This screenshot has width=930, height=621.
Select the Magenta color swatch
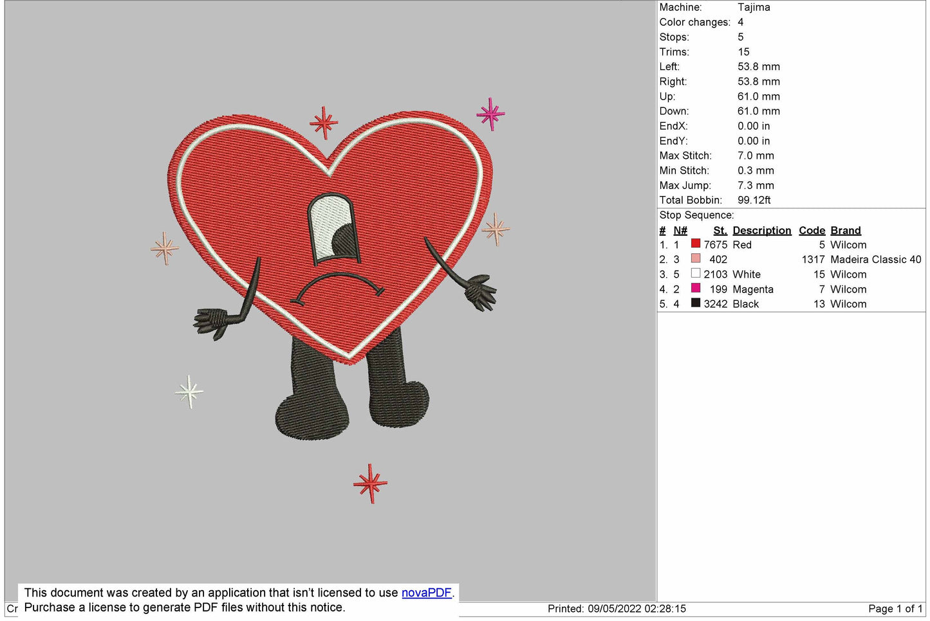click(695, 289)
